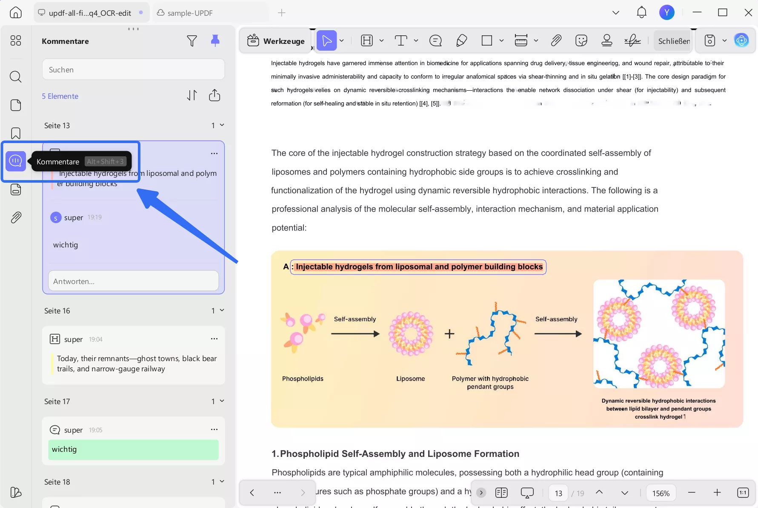The height and width of the screenshot is (508, 758).
Task: Open more options for Seite 17 comment
Action: [x=214, y=430]
